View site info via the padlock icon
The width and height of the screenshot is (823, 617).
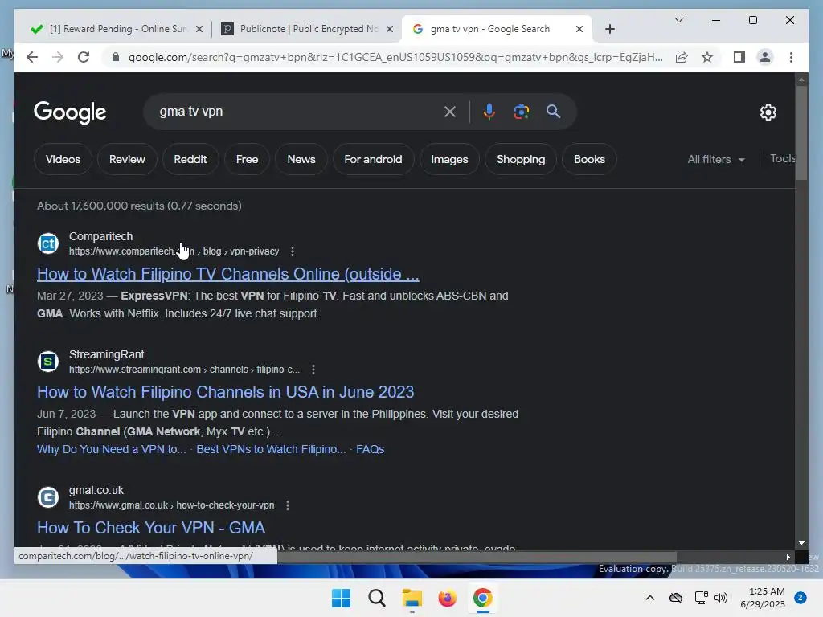tap(116, 57)
